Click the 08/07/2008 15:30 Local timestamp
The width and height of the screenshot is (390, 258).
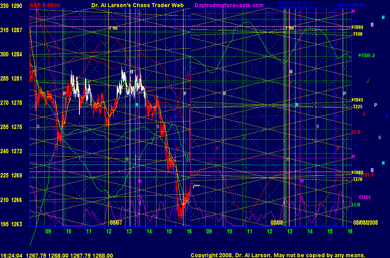pos(297,7)
